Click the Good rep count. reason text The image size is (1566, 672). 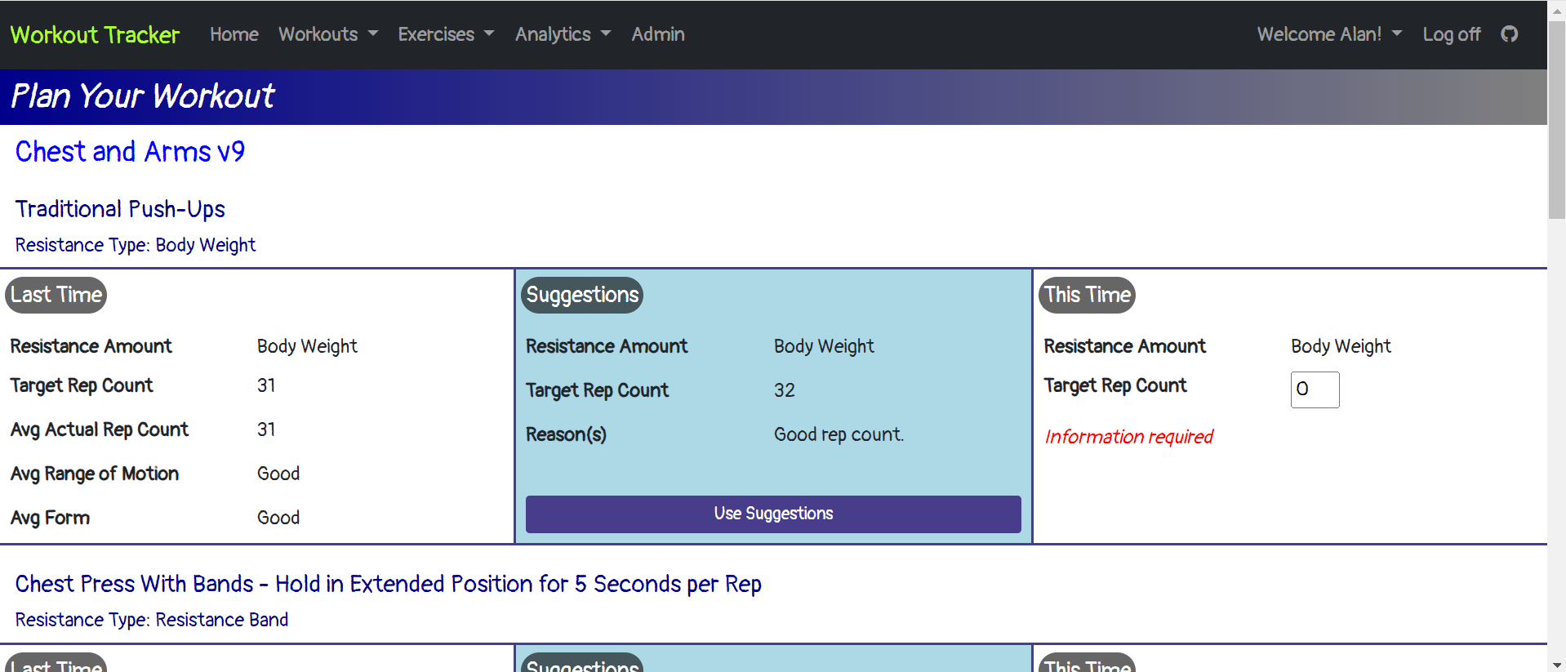point(839,434)
